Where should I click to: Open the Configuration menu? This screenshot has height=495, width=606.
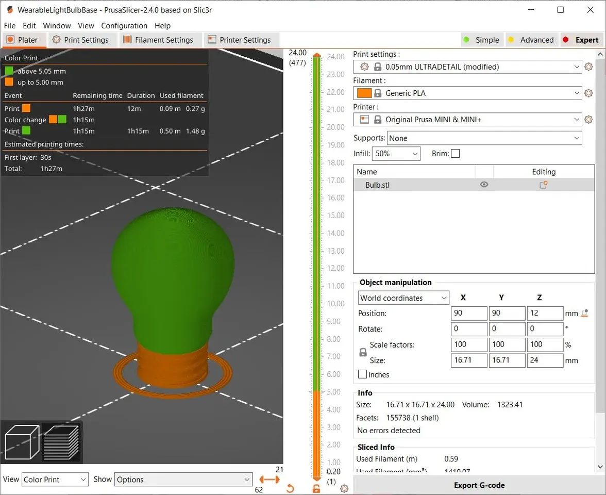[124, 26]
